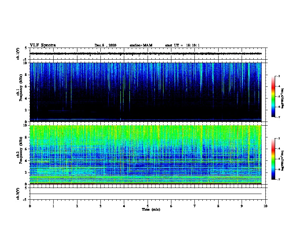Click the "2" kHz tick of ch.1 spectrogram
Image resolution: width=299 pixels, height=231 pixels.
26,110
